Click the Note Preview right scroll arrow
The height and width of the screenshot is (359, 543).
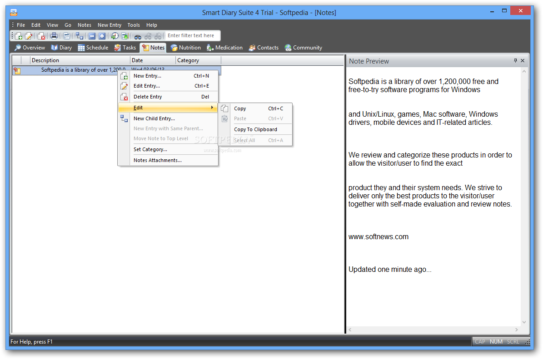pyautogui.click(x=516, y=329)
